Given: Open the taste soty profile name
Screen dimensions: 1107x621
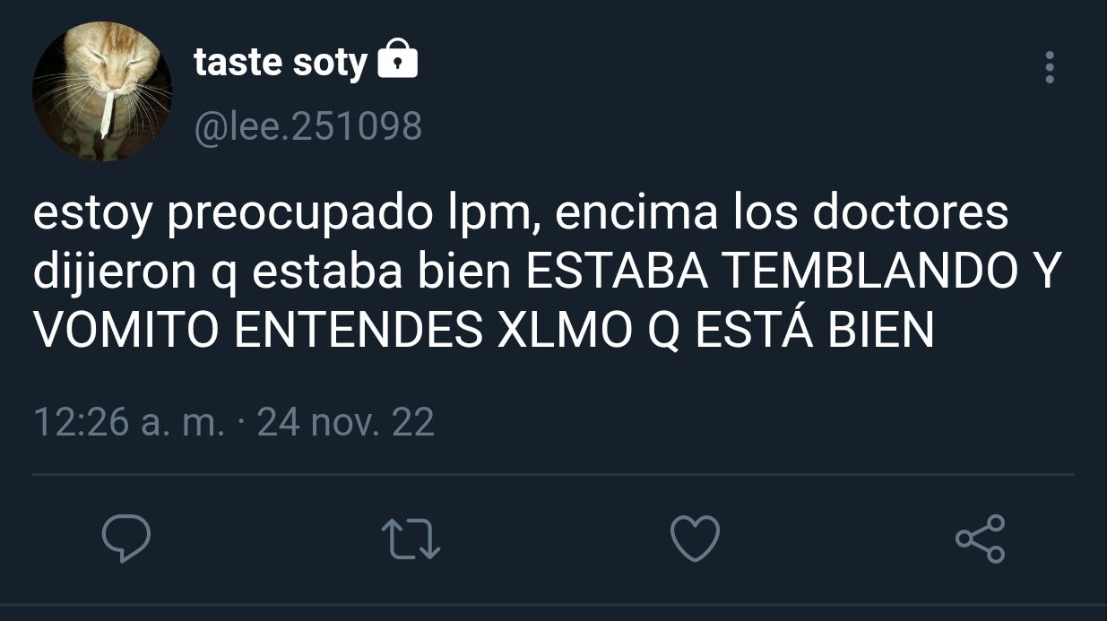Looking at the screenshot, I should pyautogui.click(x=281, y=63).
